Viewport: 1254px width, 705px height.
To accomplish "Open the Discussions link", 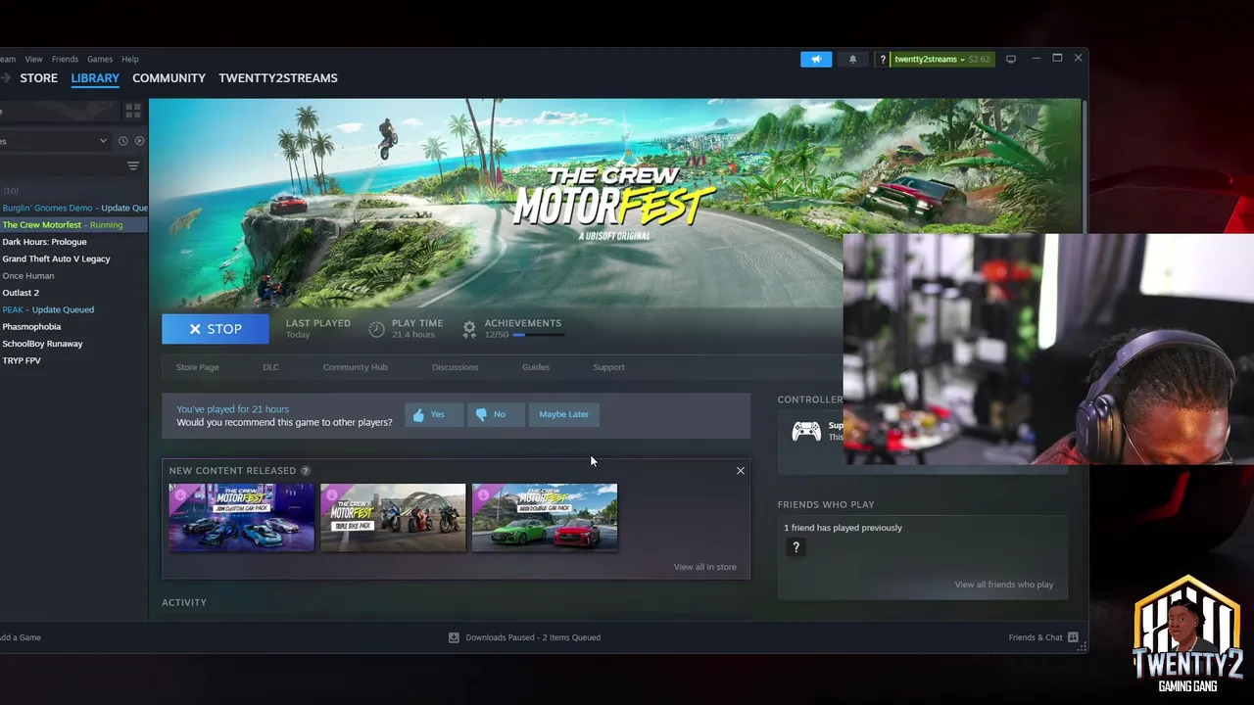I will coord(455,367).
